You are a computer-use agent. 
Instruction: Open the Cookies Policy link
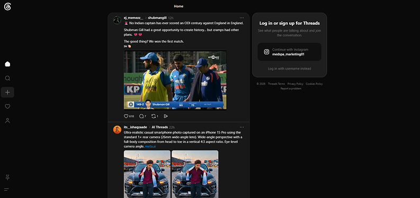click(x=314, y=84)
